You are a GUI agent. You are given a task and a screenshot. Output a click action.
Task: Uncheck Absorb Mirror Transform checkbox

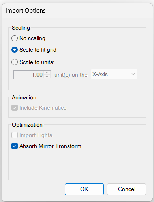coord(15,146)
